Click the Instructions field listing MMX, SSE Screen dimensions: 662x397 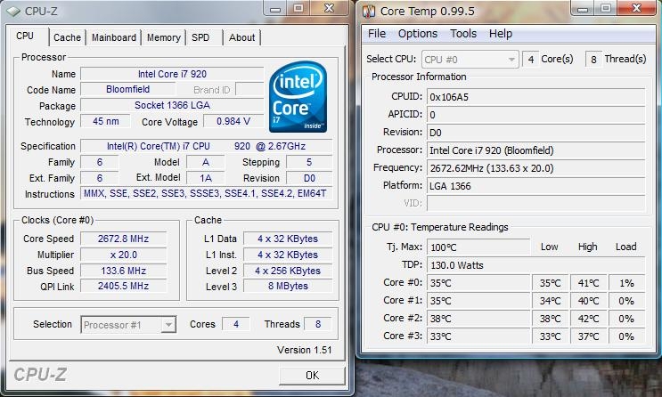[207, 194]
